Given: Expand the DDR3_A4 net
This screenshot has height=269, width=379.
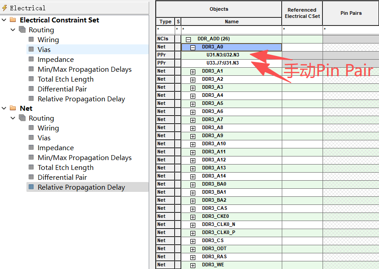Looking at the screenshot, I should click(193, 96).
